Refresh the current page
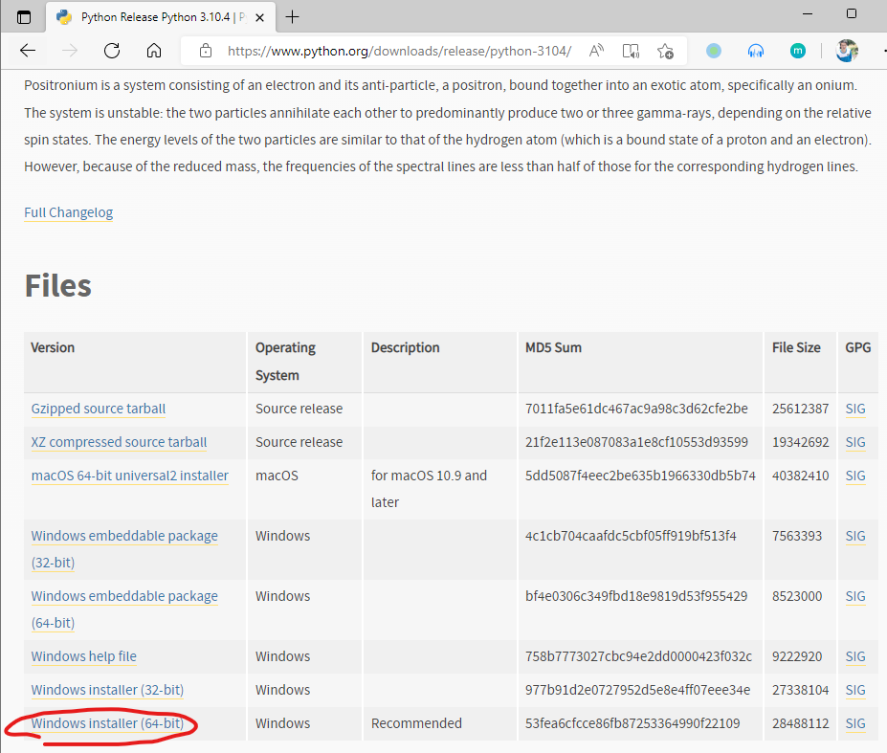Screen dimensions: 887x753 (x=112, y=51)
